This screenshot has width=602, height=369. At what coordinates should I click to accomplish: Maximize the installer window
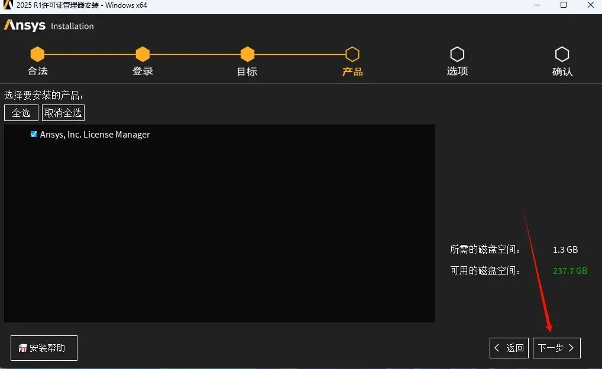[x=564, y=5]
